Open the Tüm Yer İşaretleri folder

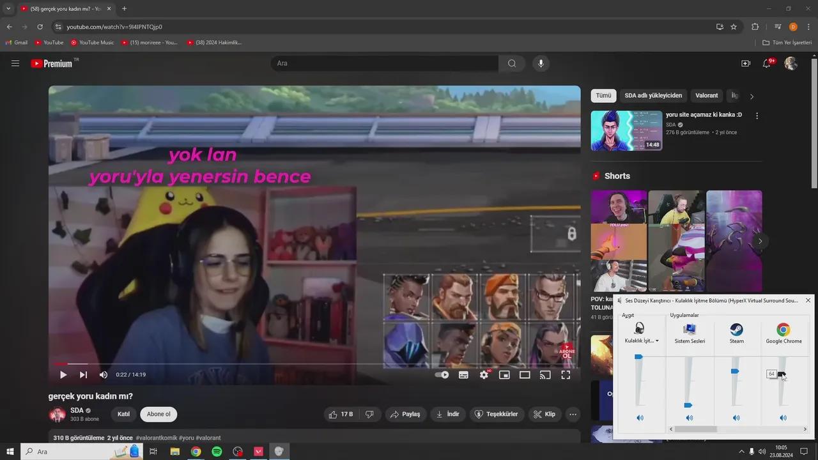tap(787, 43)
